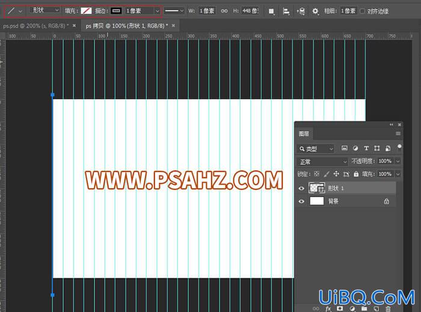Click the H height input field
The height and width of the screenshot is (312, 421).
pyautogui.click(x=250, y=11)
